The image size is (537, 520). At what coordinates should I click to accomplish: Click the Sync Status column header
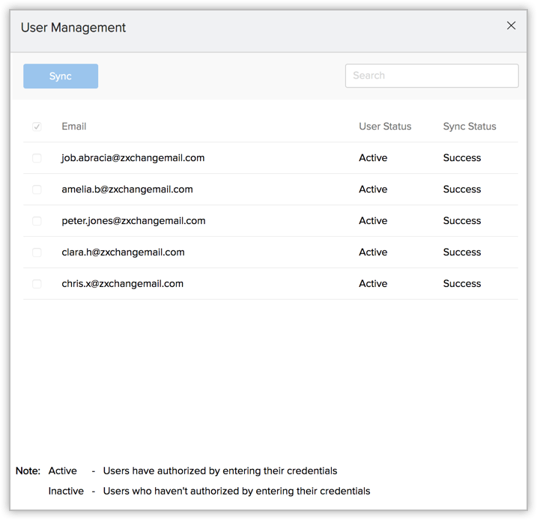click(x=470, y=127)
